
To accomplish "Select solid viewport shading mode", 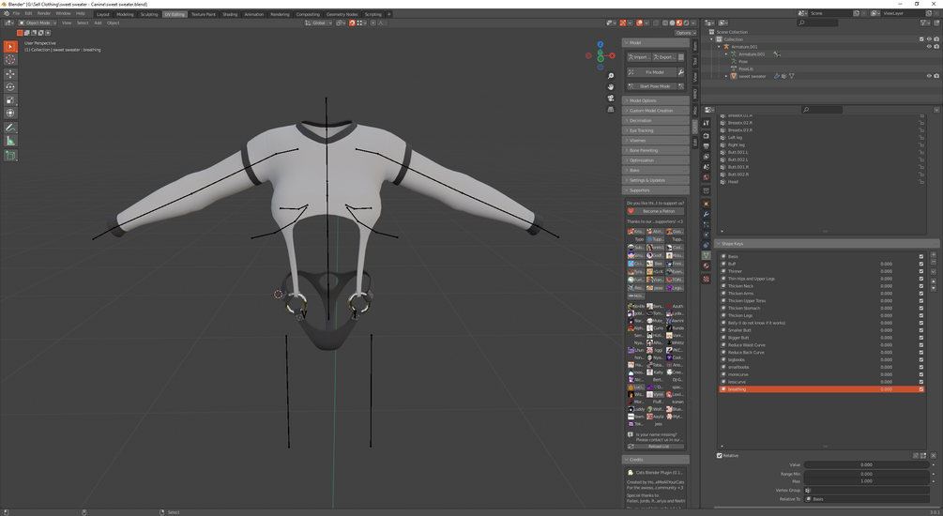I will (673, 23).
